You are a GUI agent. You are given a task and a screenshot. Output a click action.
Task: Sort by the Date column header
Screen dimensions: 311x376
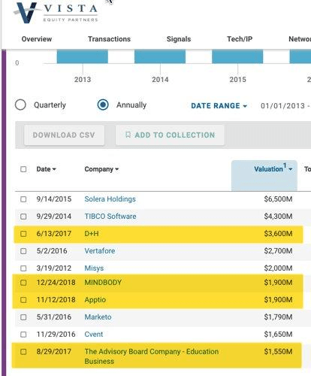46,169
